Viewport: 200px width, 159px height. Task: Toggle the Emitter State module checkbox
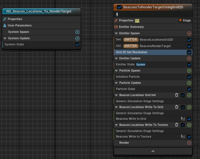tap(189, 65)
